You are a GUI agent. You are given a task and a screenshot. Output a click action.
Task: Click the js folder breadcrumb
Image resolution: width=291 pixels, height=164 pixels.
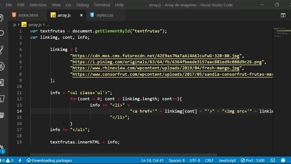15,25
